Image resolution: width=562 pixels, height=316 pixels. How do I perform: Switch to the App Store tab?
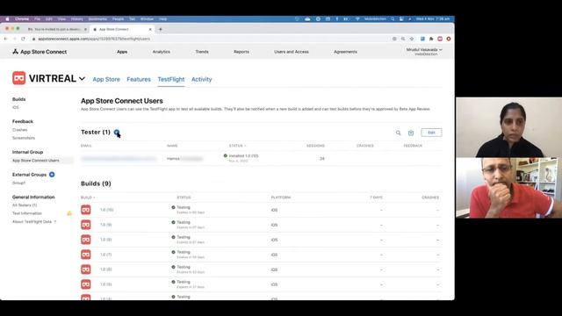[106, 79]
